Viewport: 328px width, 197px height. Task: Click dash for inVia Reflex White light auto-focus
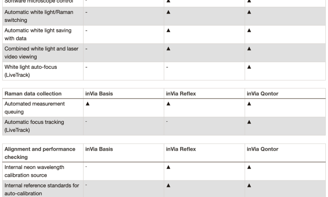click(x=167, y=67)
